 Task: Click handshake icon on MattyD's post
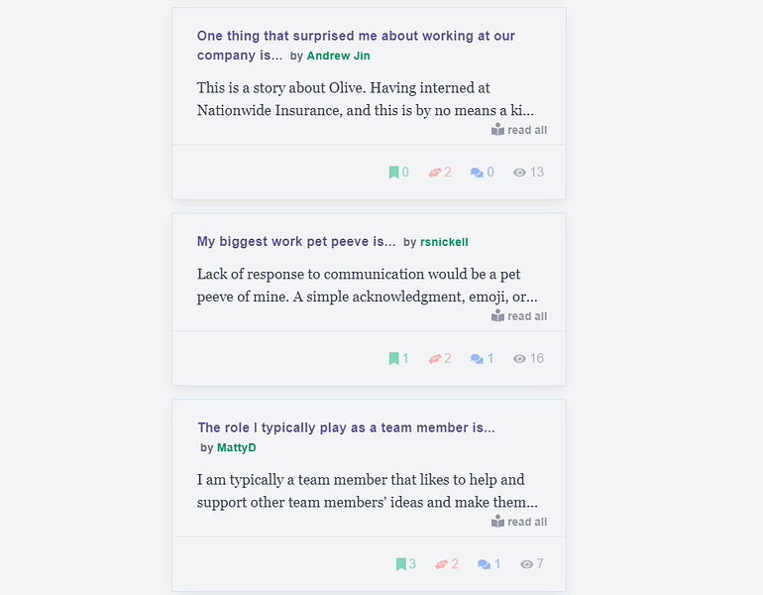[x=441, y=564]
